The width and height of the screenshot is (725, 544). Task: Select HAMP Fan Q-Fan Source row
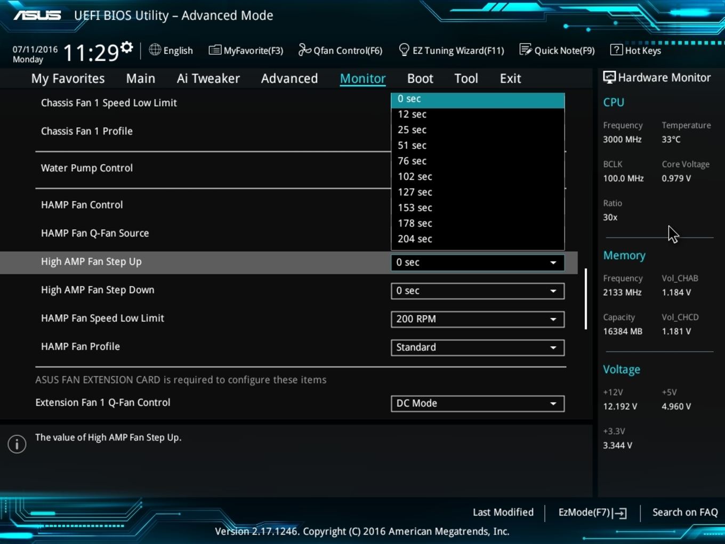pyautogui.click(x=95, y=233)
